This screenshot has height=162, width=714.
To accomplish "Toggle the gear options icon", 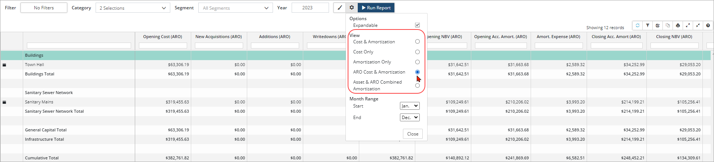I will (x=351, y=7).
